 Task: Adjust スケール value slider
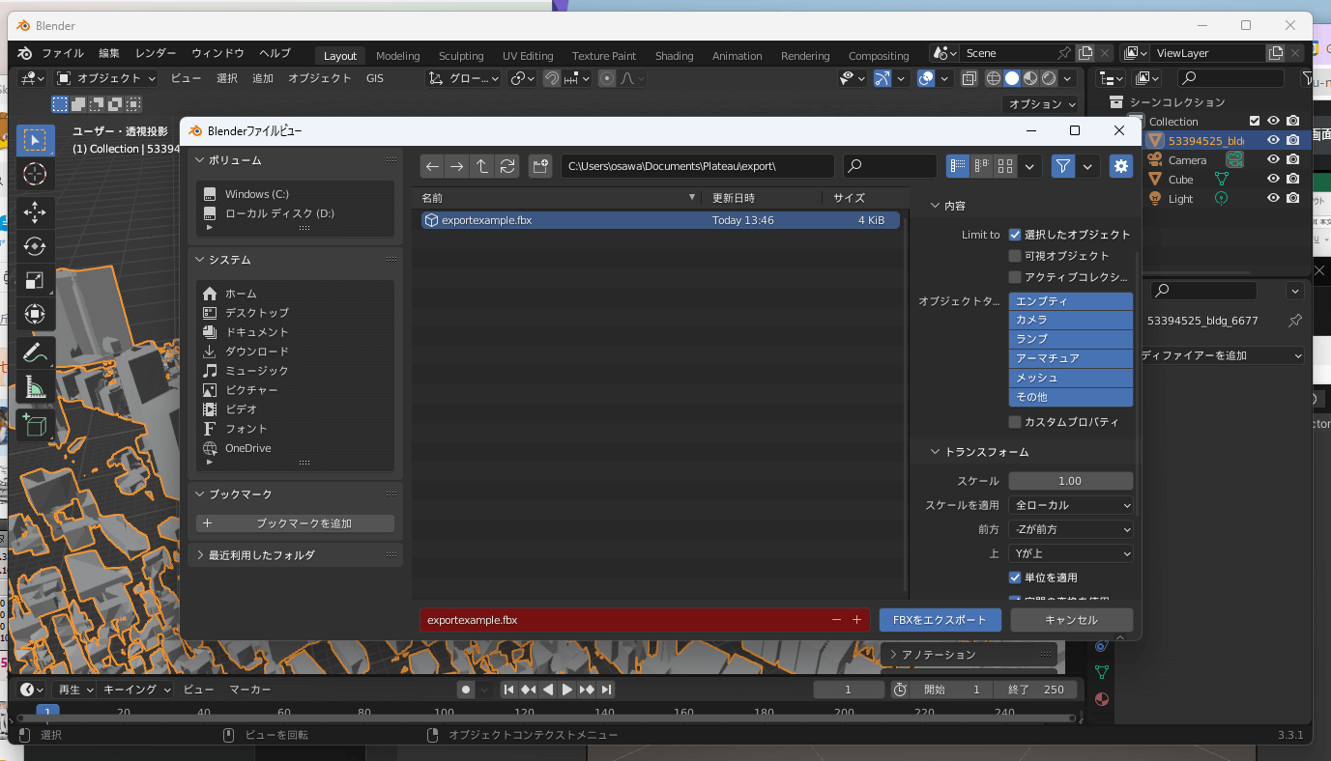point(1070,481)
